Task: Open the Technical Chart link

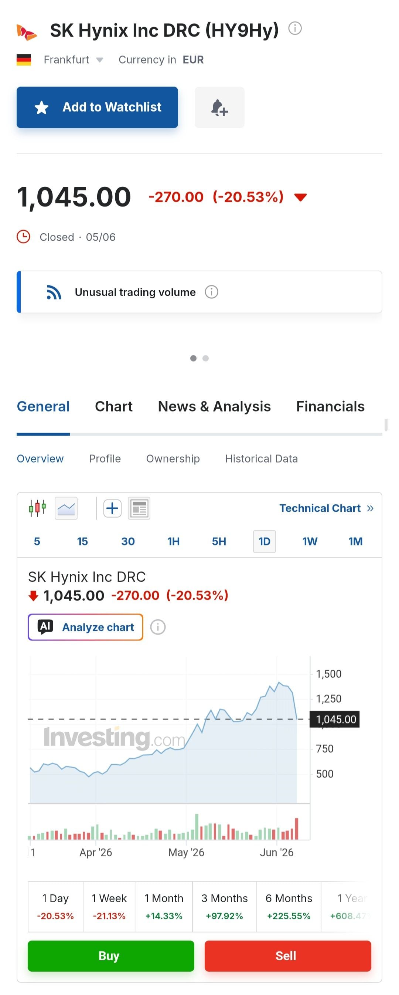Action: coord(327,508)
